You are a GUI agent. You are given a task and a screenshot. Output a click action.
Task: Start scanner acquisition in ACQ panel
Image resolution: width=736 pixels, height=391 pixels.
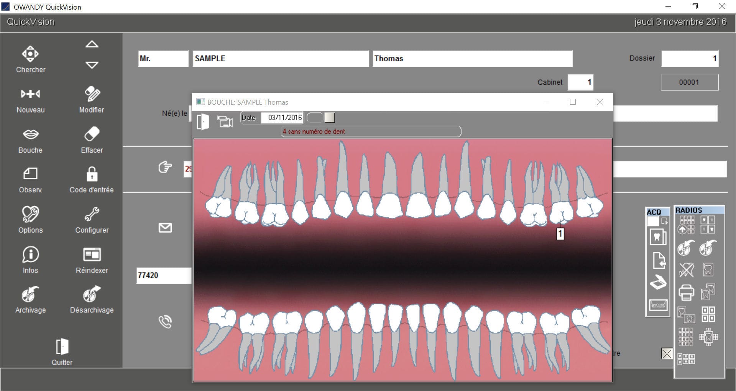click(x=659, y=281)
